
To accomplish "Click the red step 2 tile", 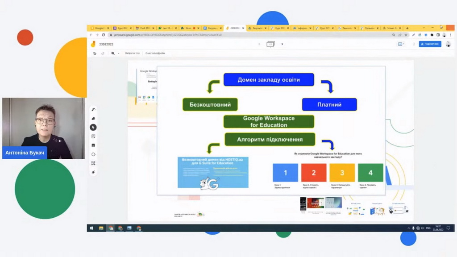I will [314, 173].
